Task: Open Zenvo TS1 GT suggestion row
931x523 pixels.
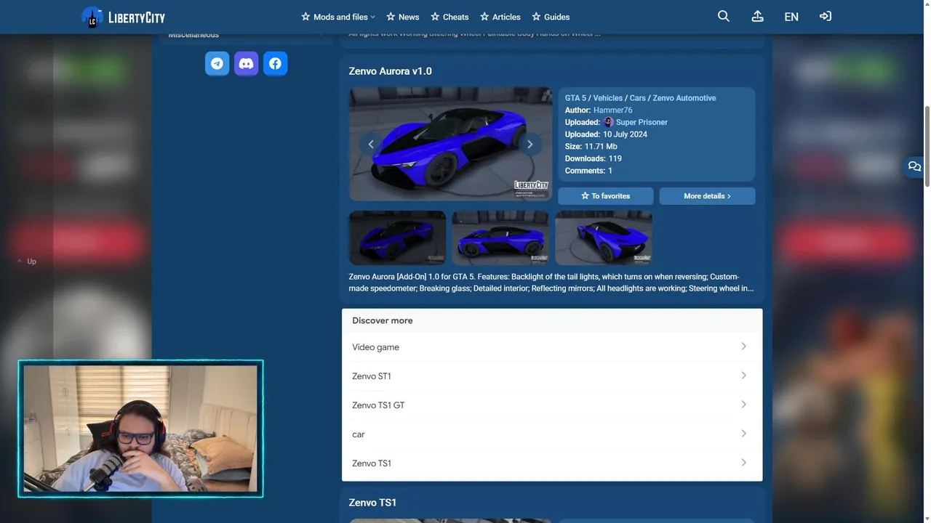Action: pyautogui.click(x=552, y=405)
